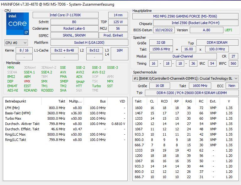Image resolution: width=241 pixels, height=185 pixels.
Task: Click the DDR4-3200 / PC4-25600 type field
Action: click(x=192, y=93)
